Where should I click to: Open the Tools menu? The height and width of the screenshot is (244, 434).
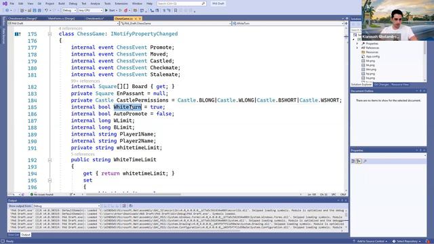click(x=107, y=3)
